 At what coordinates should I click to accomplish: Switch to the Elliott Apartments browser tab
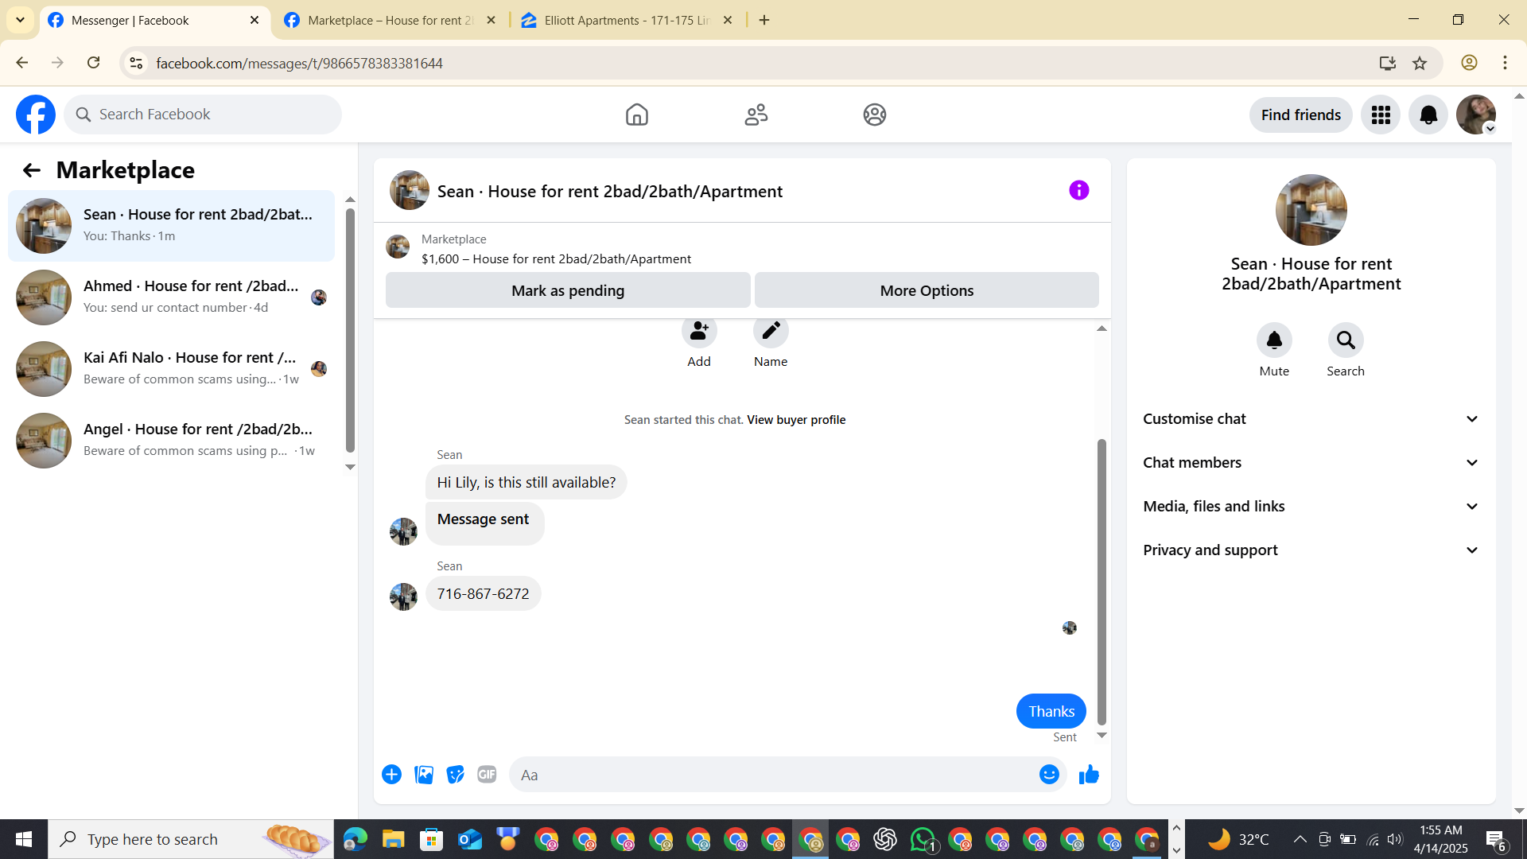pos(627,20)
